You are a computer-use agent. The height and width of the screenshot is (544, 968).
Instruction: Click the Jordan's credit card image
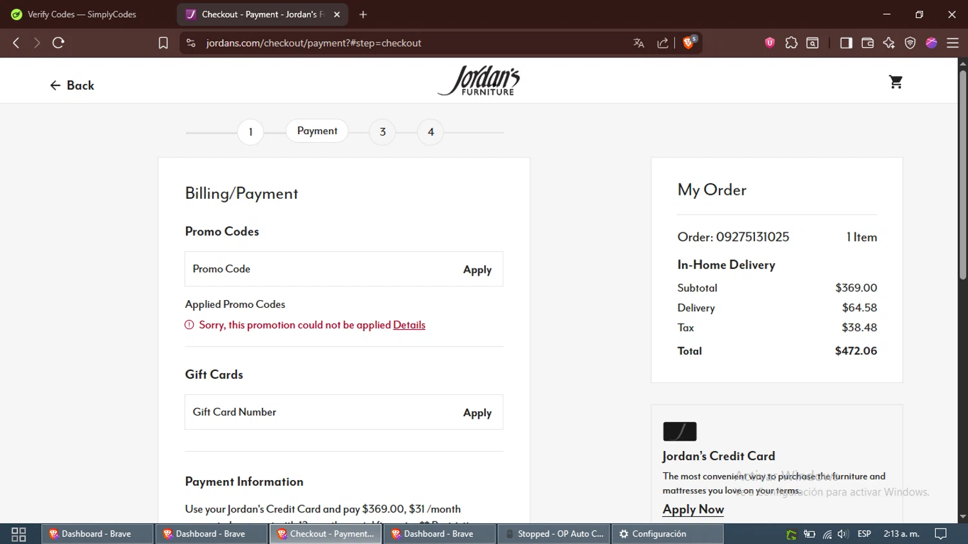680,431
